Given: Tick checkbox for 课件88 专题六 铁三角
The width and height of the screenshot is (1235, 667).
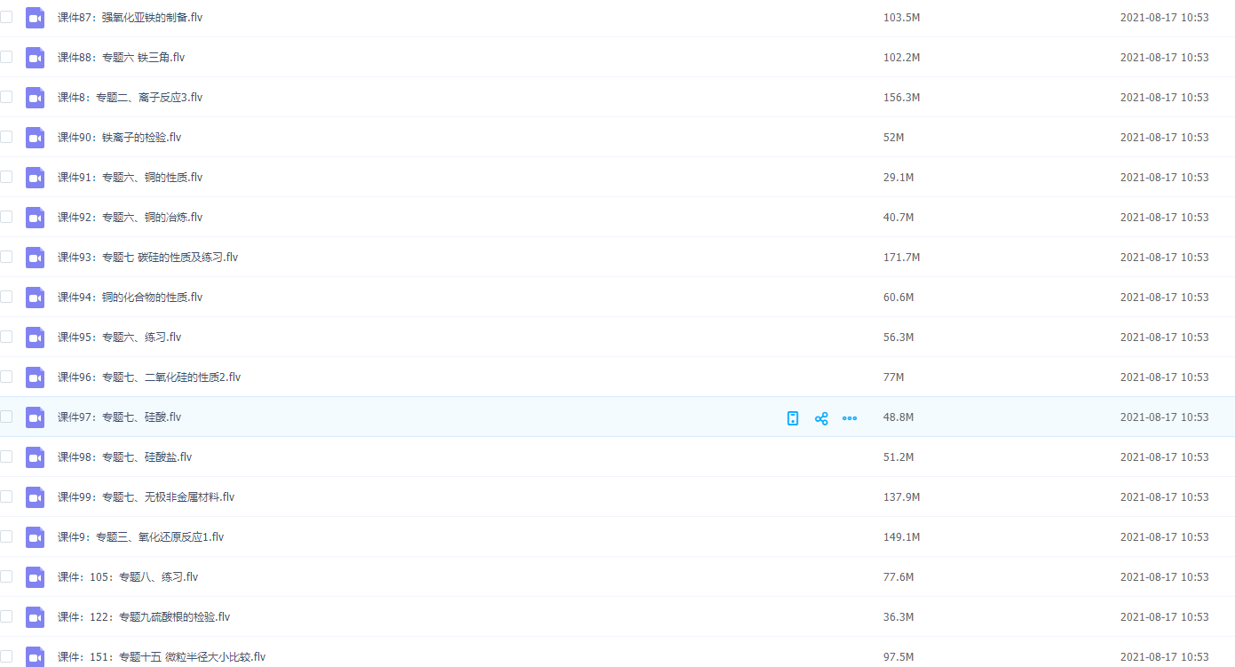Looking at the screenshot, I should 6,57.
